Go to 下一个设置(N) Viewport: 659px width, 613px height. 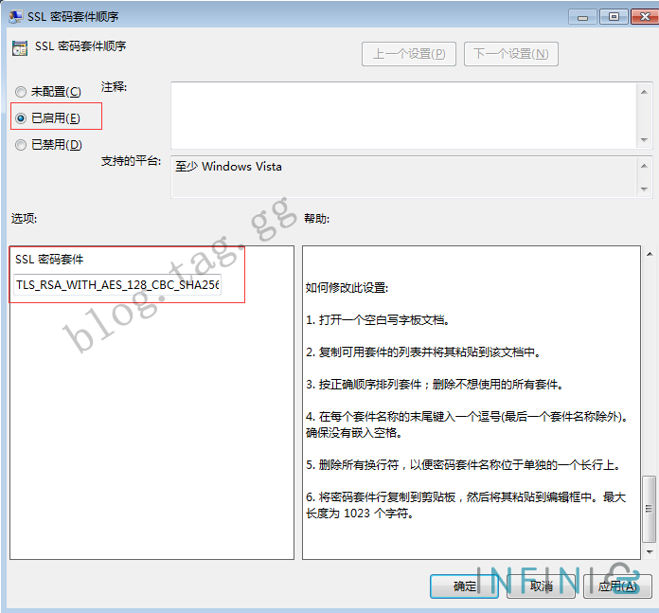tap(511, 54)
